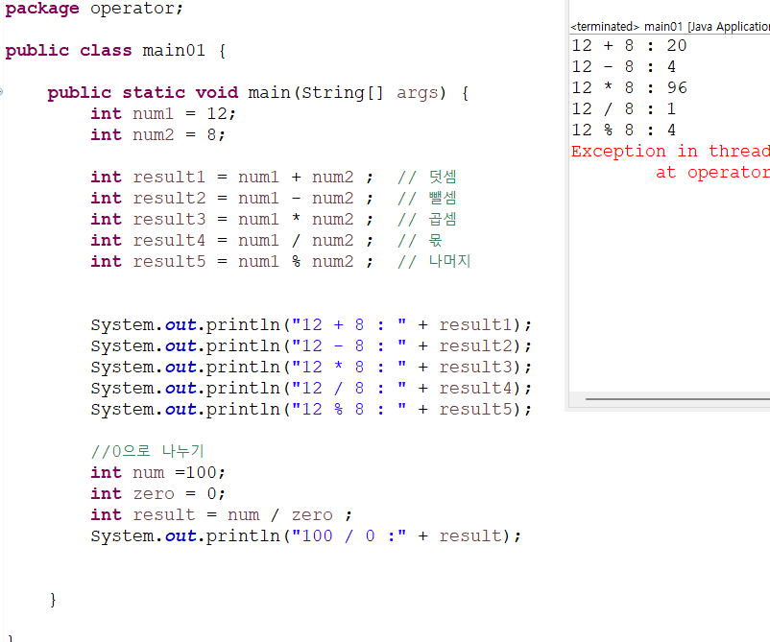Click the println line ending with result3

(311, 368)
